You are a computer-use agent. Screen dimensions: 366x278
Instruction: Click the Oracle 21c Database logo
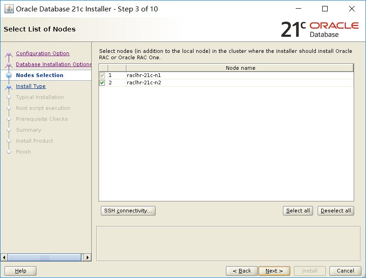[x=320, y=29]
